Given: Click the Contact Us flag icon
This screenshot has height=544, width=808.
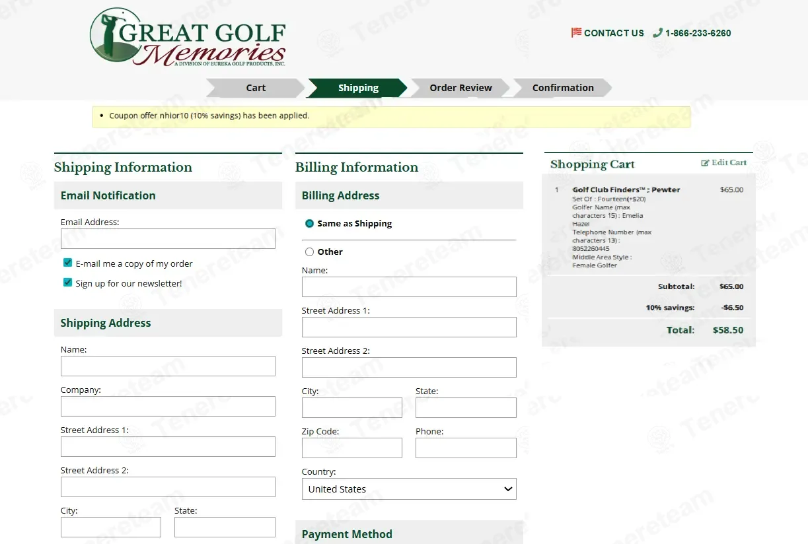Looking at the screenshot, I should tap(576, 32).
